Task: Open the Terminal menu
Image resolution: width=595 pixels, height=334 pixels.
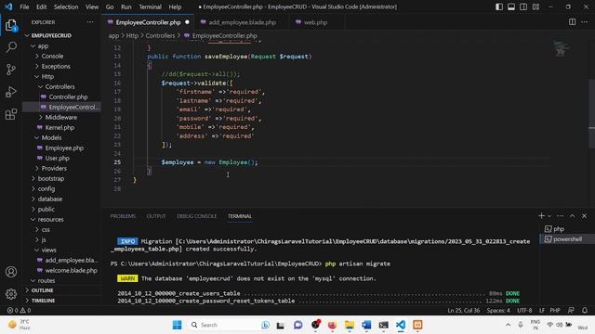Action: (150, 6)
